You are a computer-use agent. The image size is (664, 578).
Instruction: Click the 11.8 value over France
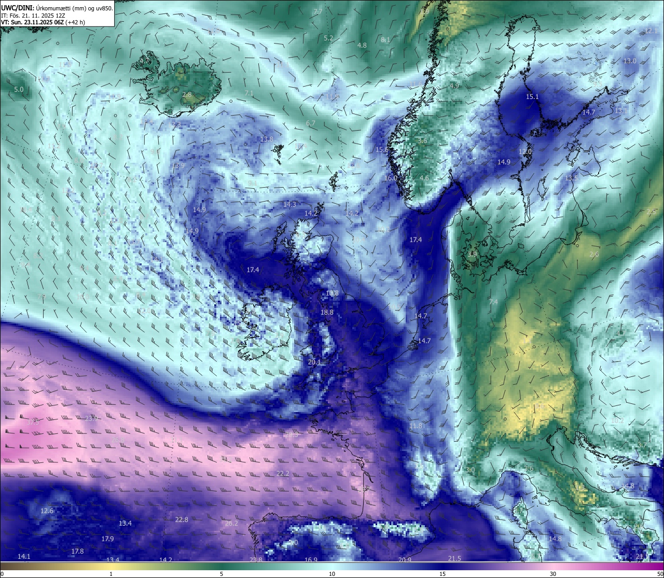(x=416, y=426)
